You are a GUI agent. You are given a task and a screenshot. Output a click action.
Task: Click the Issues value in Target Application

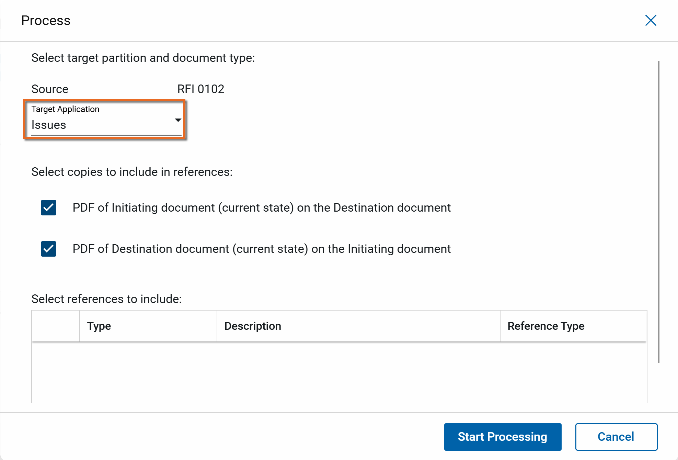point(49,125)
